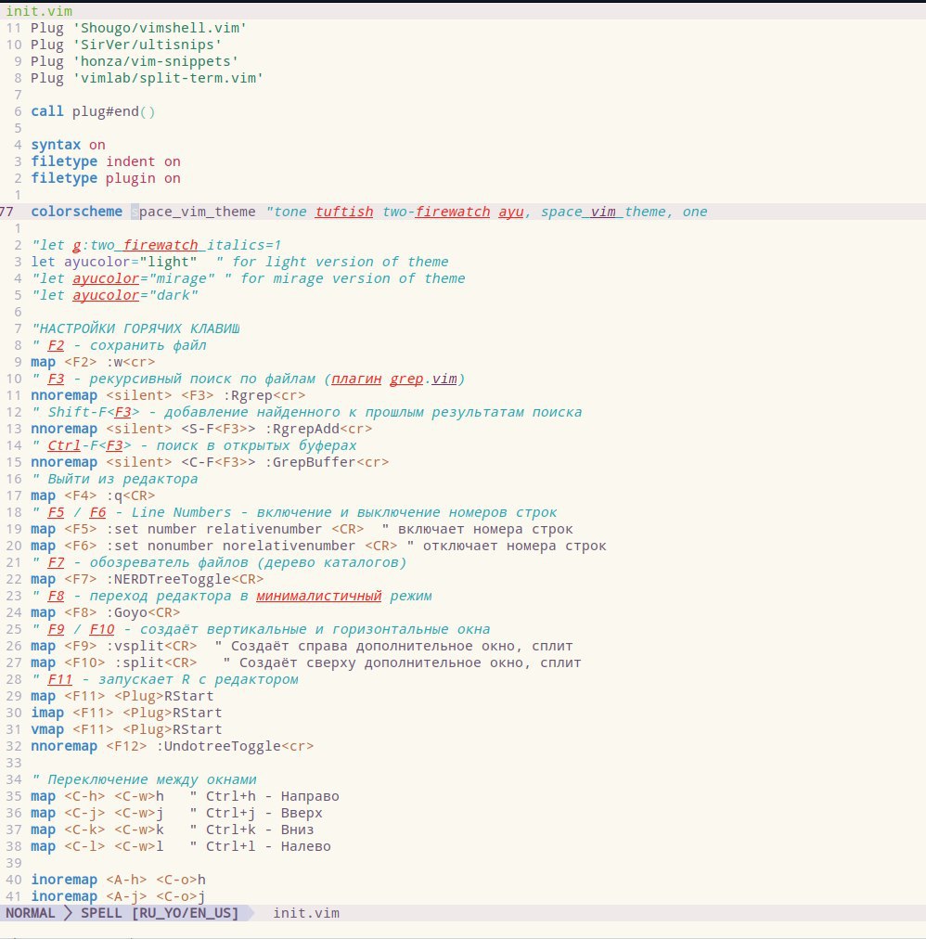The height and width of the screenshot is (939, 926).
Task: Click 'сохранить файл' in the F2 comment
Action: click(x=148, y=345)
